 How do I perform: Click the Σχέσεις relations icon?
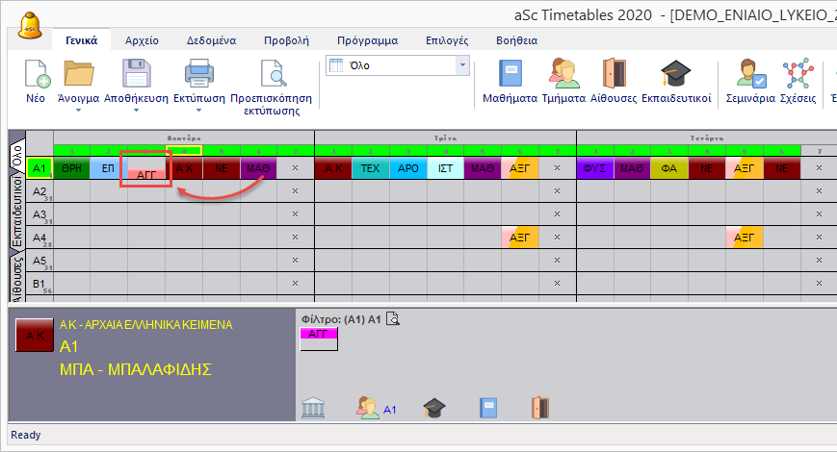pyautogui.click(x=798, y=75)
